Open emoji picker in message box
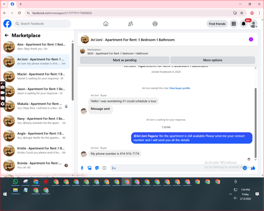This screenshot has height=211, width=264. pos(244,168)
